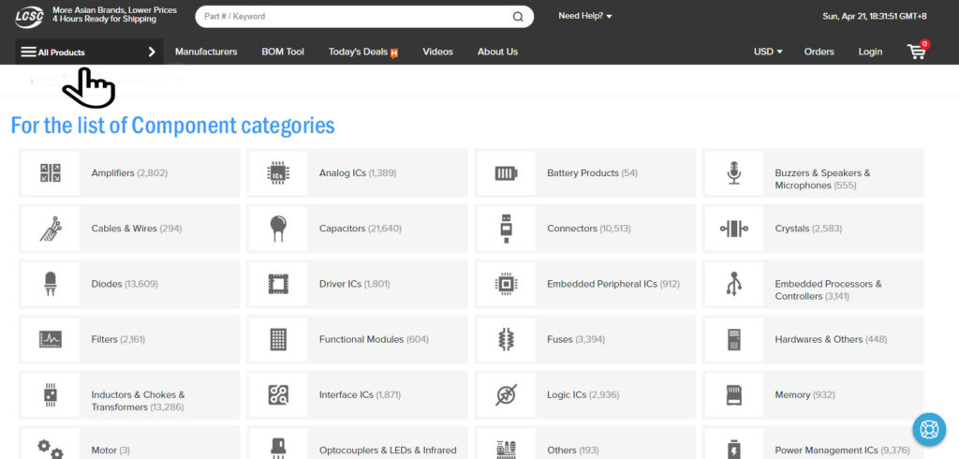Click the Fuses icon
The height and width of the screenshot is (459, 959).
(x=506, y=339)
